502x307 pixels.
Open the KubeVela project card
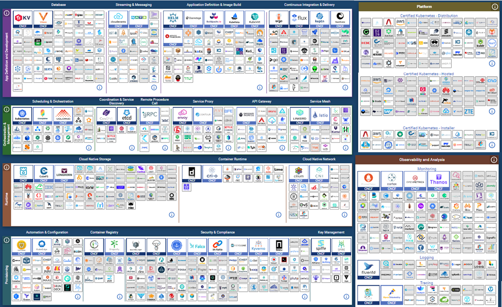234,19
